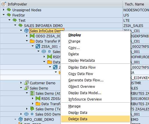Click the Tech. Name column header
This screenshot has width=149, height=124.
(x=134, y=4)
